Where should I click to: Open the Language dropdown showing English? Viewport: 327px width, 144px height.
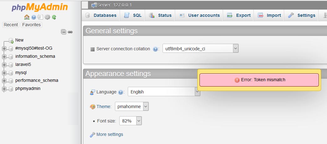[x=164, y=92]
